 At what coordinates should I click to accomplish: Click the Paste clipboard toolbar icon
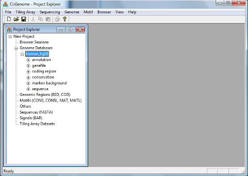[x=48, y=19]
